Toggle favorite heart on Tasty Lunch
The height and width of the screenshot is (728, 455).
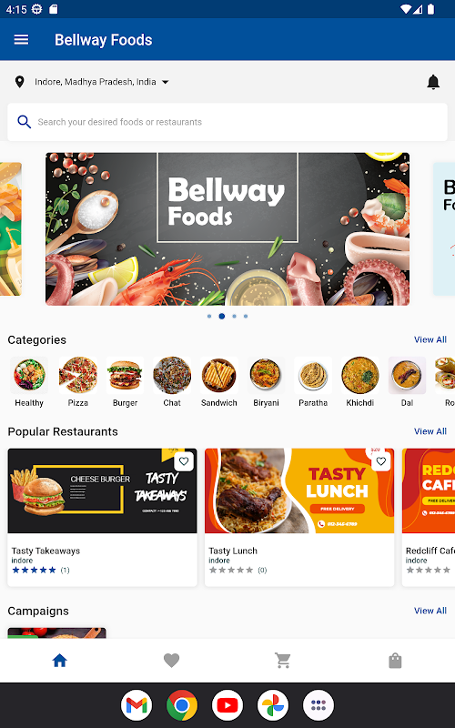(381, 461)
